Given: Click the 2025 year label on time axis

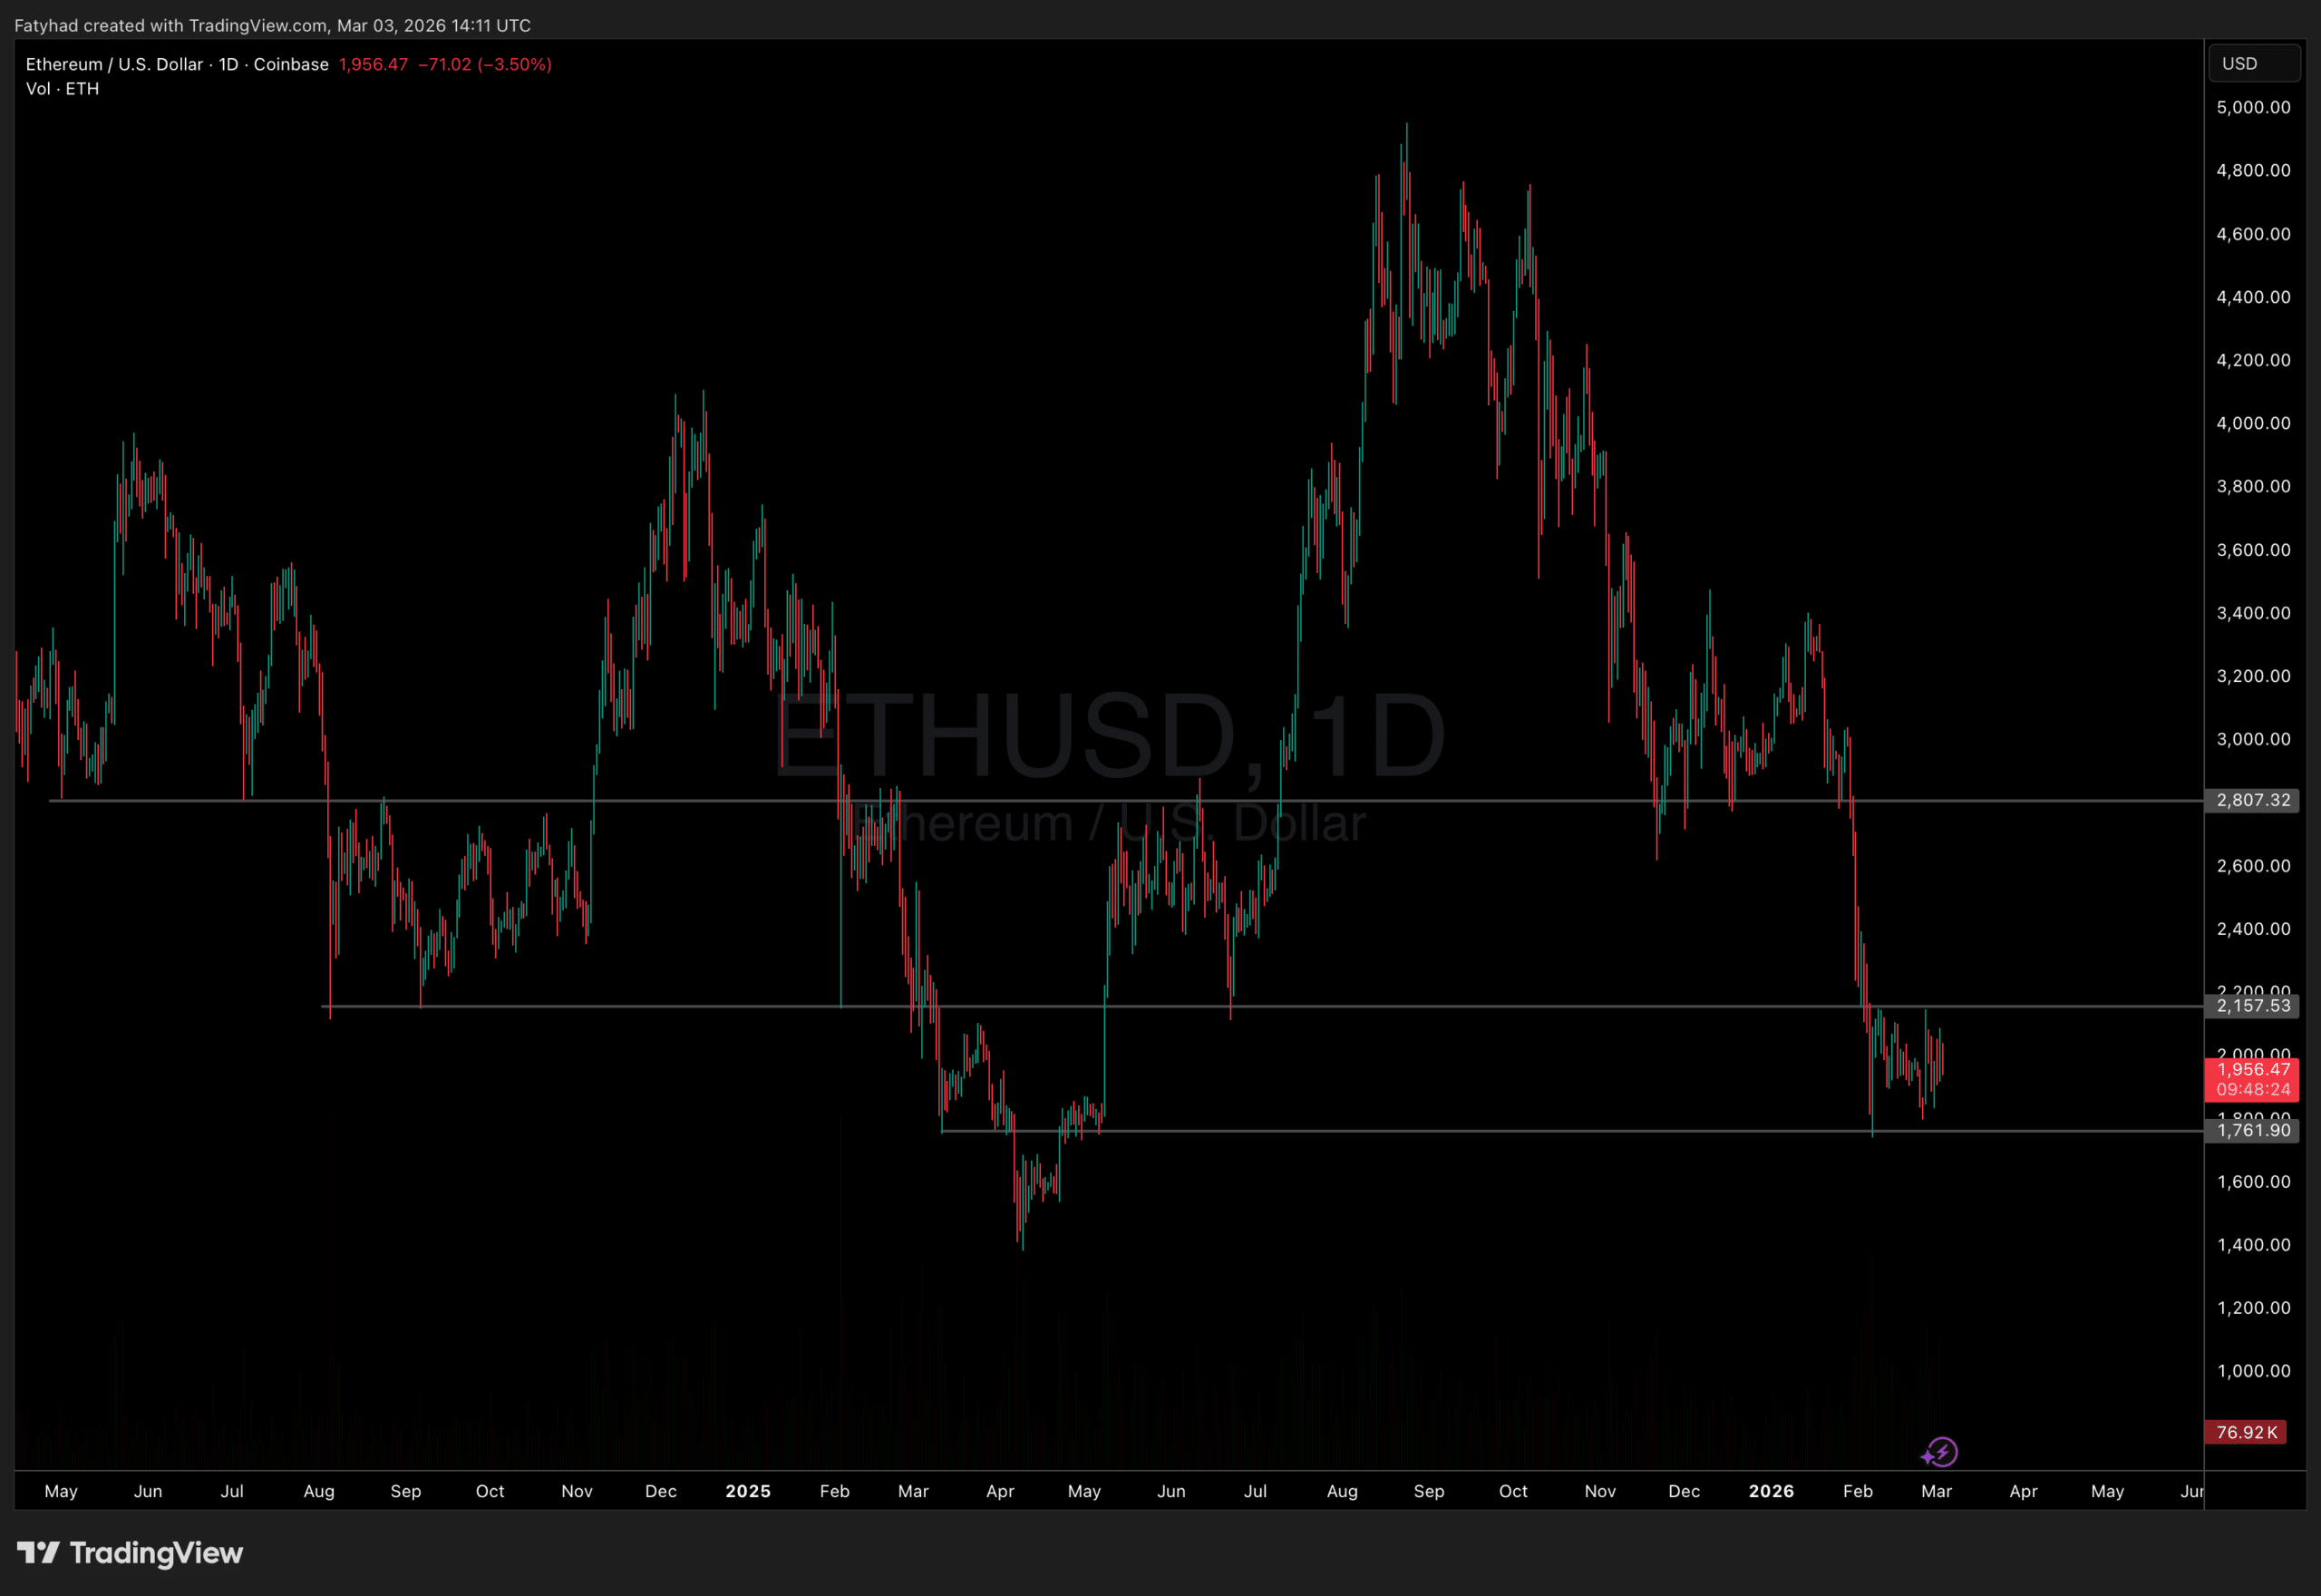Looking at the screenshot, I should (x=748, y=1491).
